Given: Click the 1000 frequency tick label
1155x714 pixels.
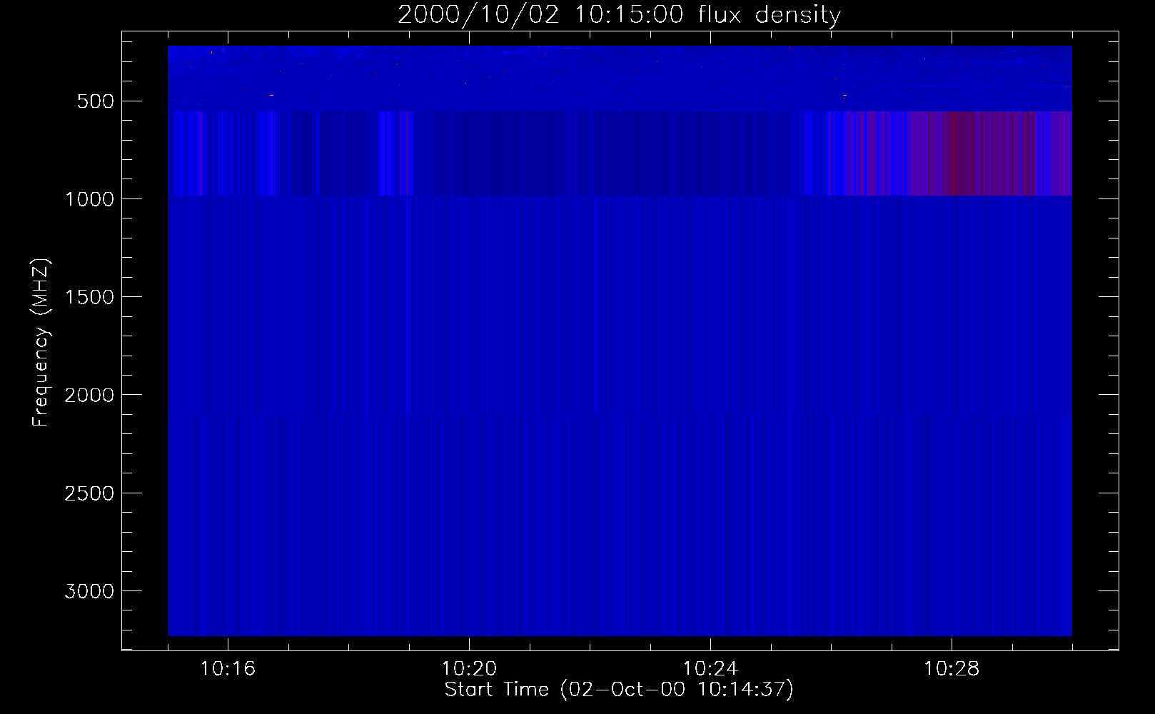Looking at the screenshot, I should coord(90,199).
